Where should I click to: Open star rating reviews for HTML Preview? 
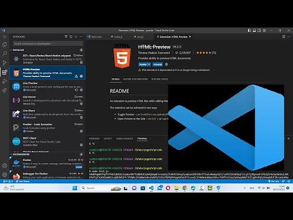(206, 53)
